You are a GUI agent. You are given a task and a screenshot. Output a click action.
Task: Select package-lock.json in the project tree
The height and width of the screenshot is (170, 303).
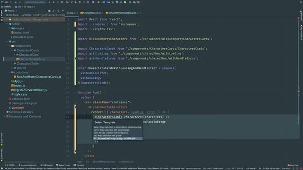pos(23,103)
